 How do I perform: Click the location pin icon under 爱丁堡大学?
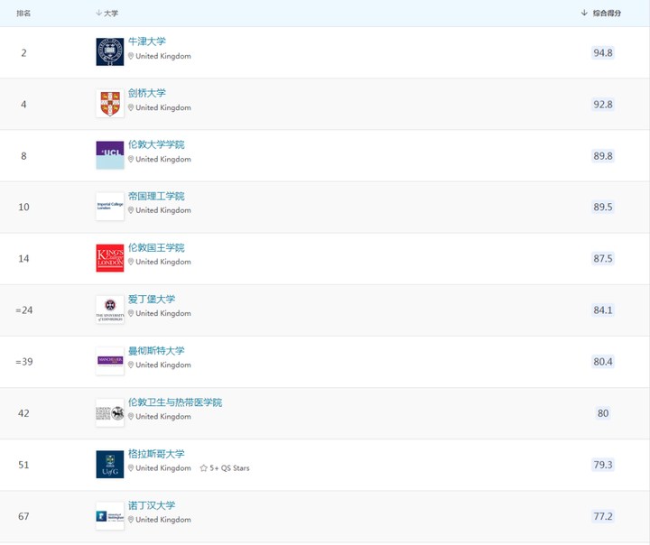click(131, 313)
